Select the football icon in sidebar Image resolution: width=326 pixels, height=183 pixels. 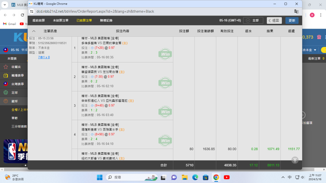5,93
